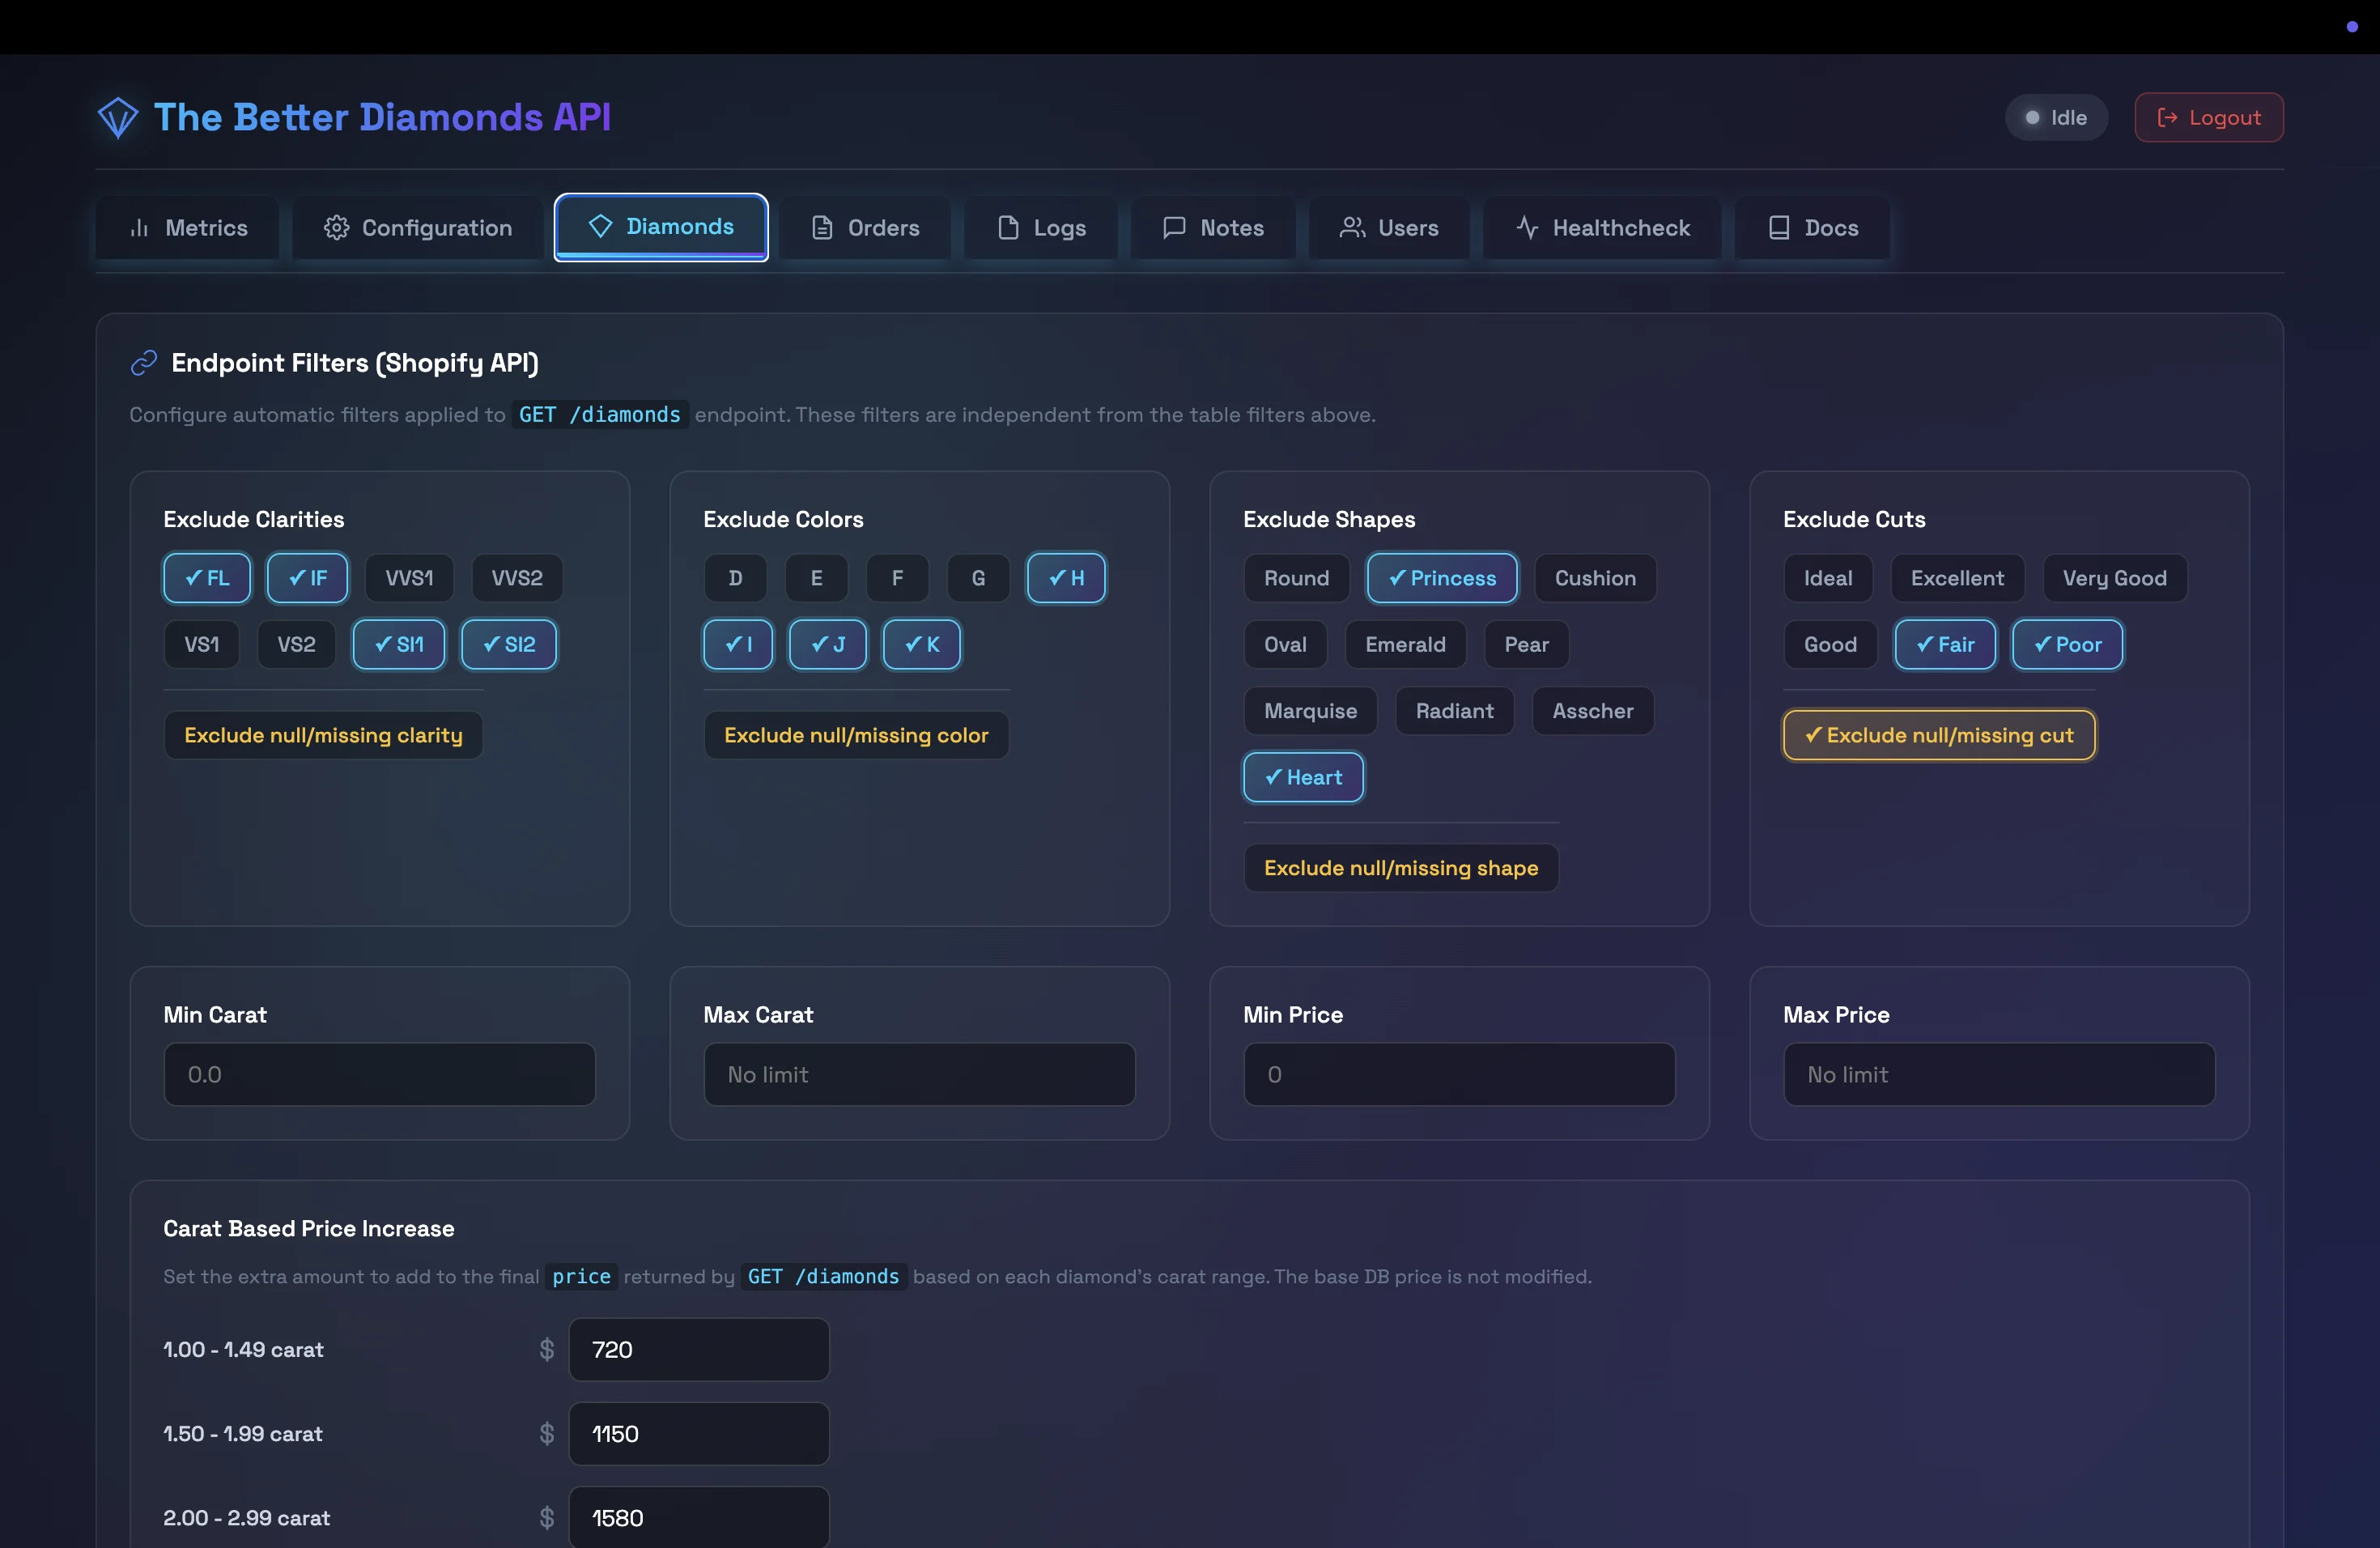The image size is (2380, 1548).
Task: Click the Logout arrow icon
Action: [2167, 118]
